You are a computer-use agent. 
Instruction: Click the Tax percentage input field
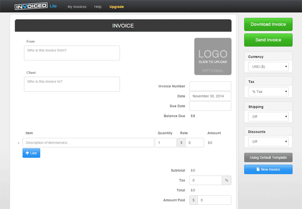coord(206,180)
